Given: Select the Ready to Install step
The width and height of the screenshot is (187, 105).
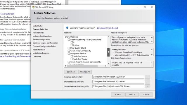Looking at the screenshot, I should 39,50.
